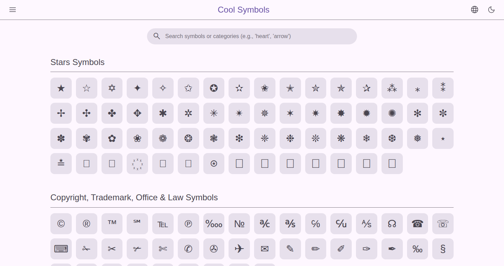The width and height of the screenshot is (504, 266).
Task: Copy the circled white star symbol
Action: click(214, 88)
